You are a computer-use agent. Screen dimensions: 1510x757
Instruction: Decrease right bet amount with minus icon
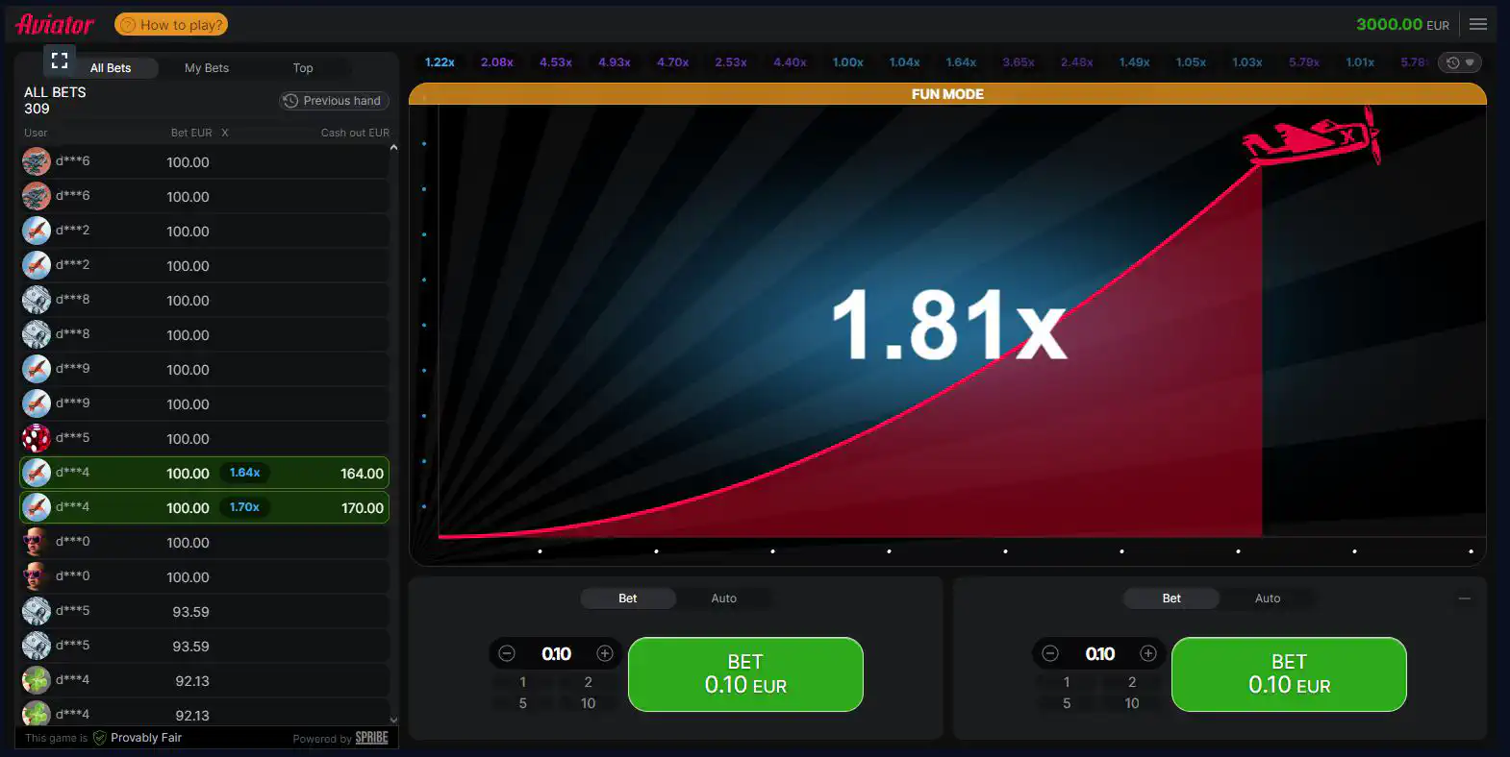click(x=1050, y=654)
